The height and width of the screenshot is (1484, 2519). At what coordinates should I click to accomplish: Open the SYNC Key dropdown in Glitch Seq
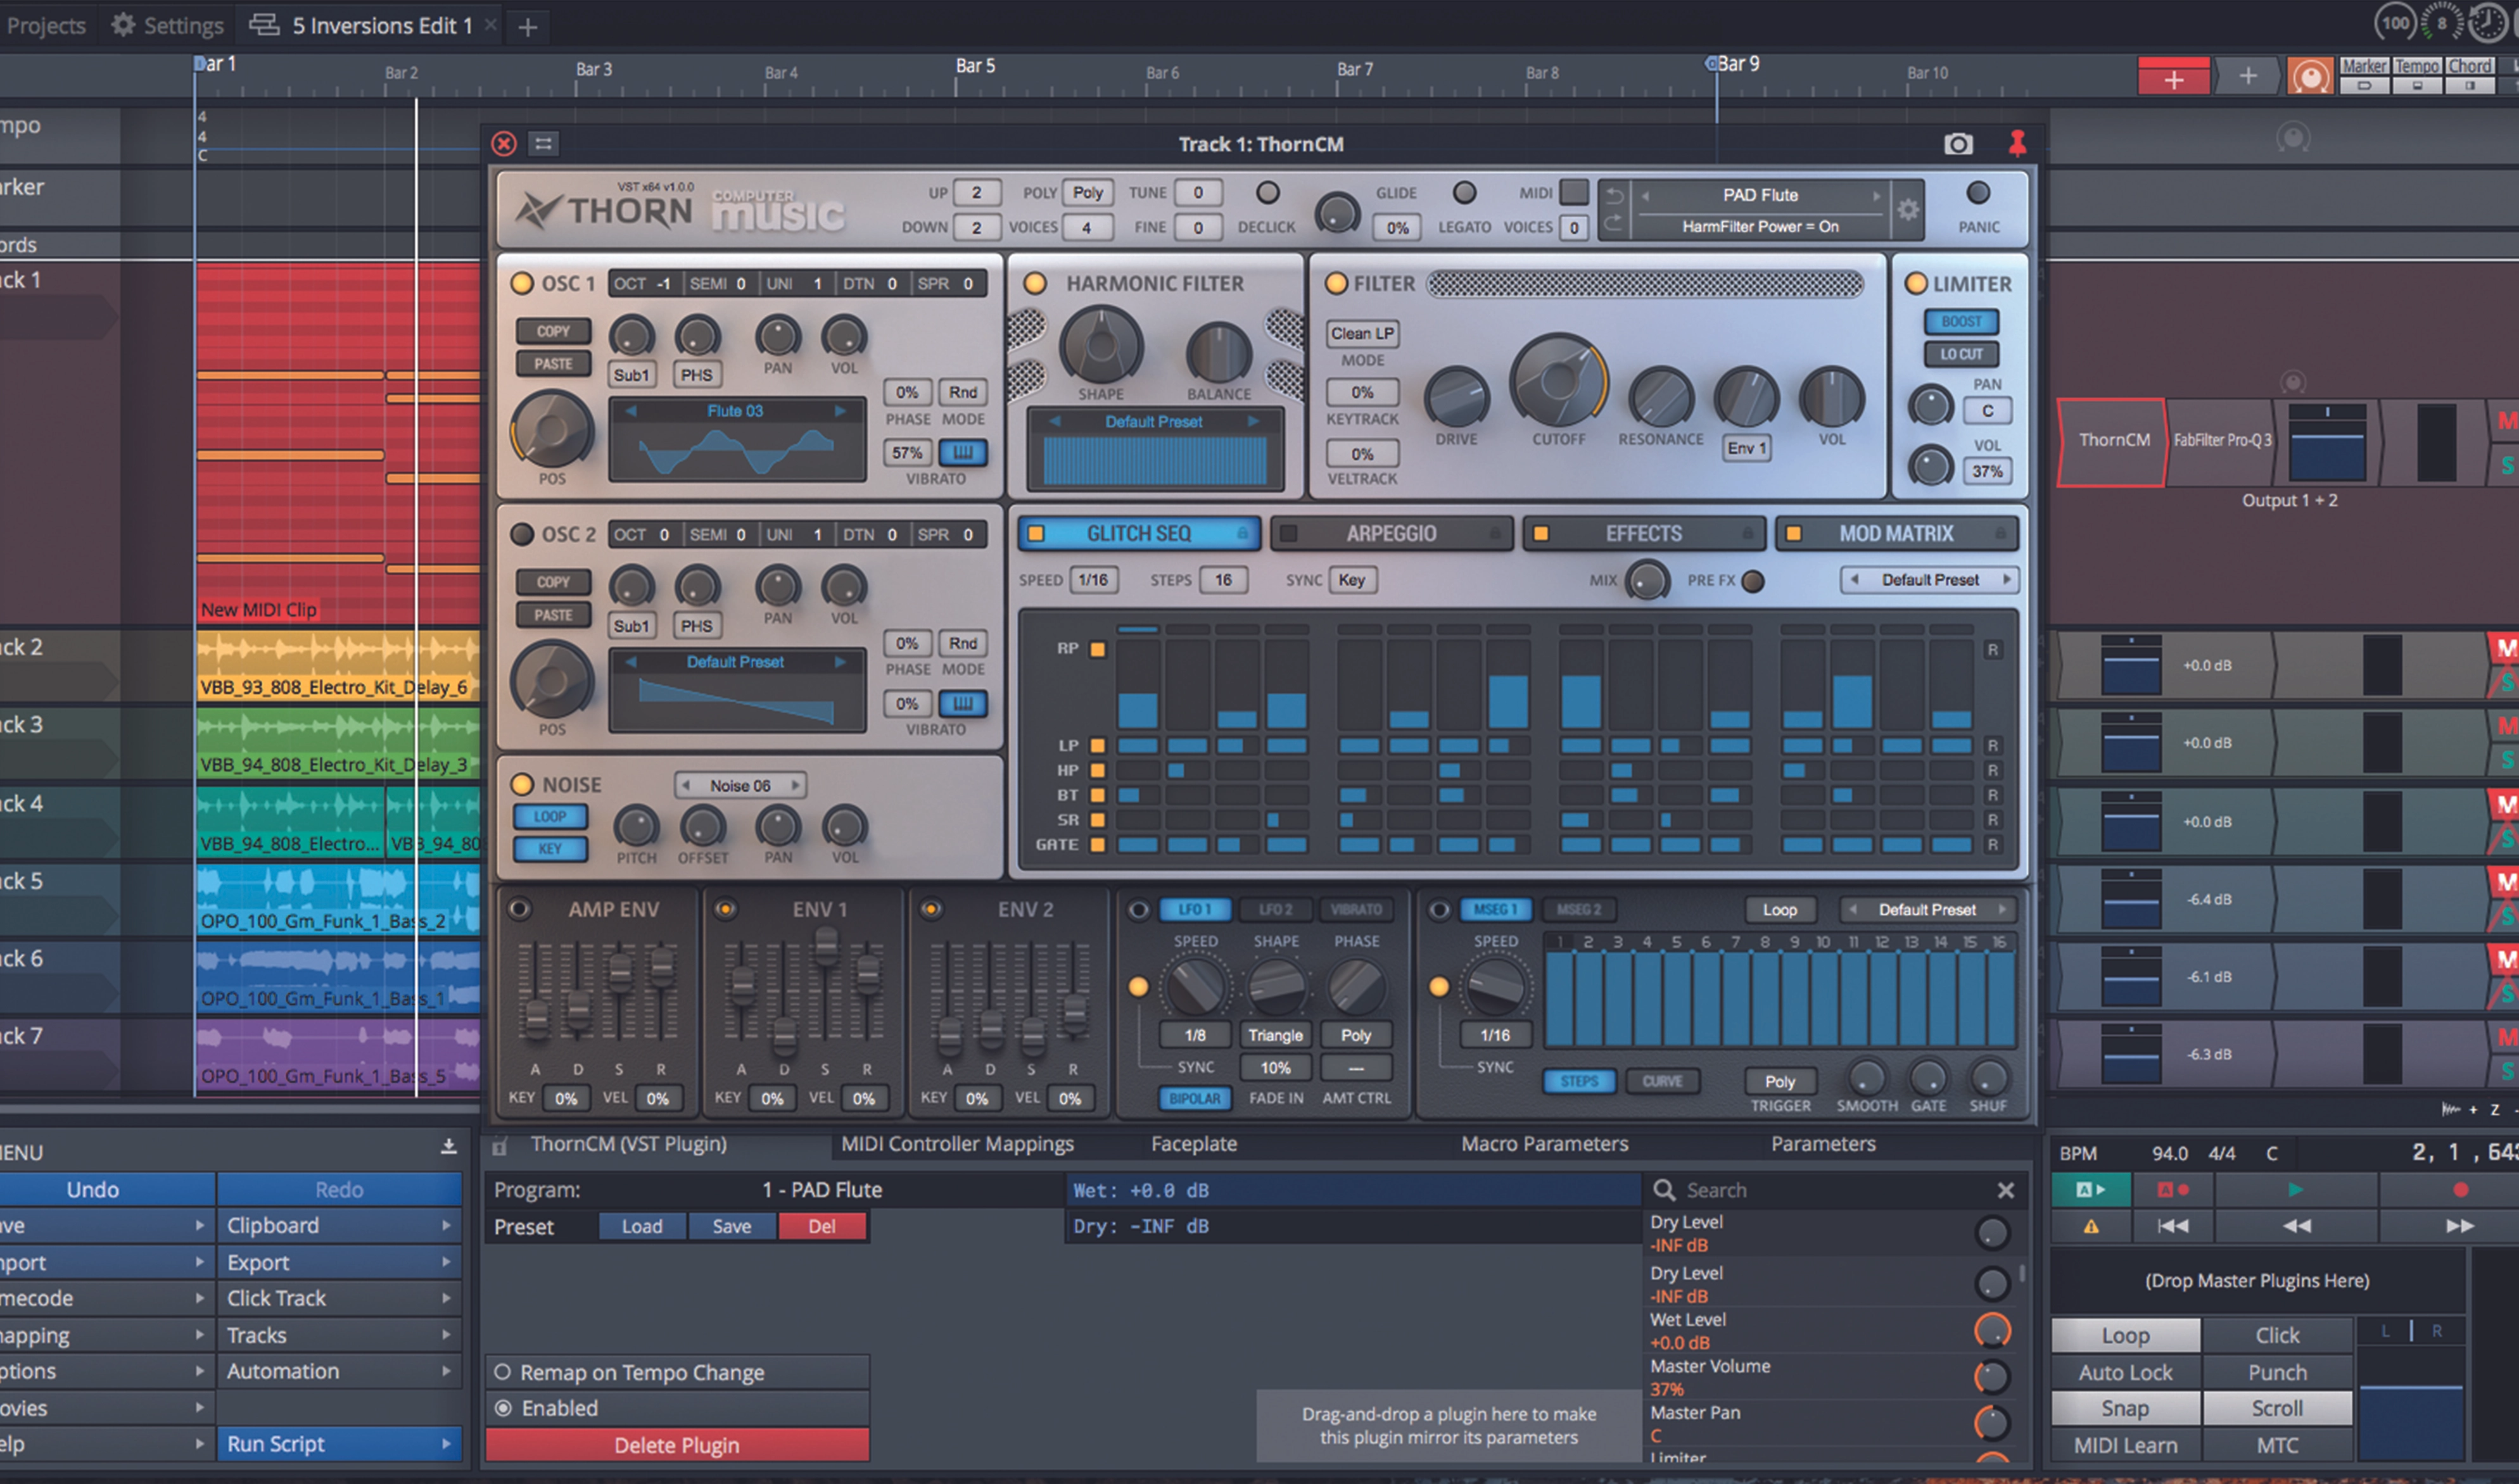tap(1352, 580)
